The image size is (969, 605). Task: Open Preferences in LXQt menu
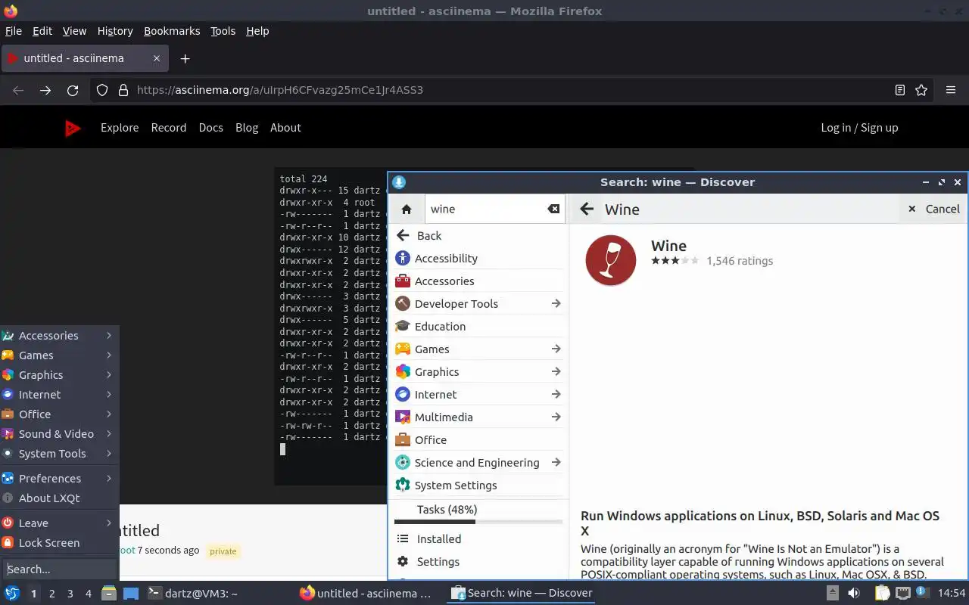coord(59,478)
